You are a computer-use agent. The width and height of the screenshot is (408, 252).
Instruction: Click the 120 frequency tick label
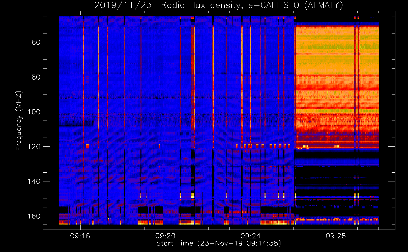34,146
